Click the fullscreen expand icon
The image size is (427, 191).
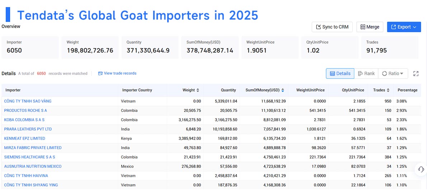click(416, 73)
